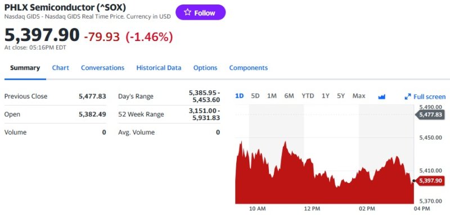Click the star icon in Follow button
Viewport: 450px width, 215px height.
pyautogui.click(x=187, y=12)
